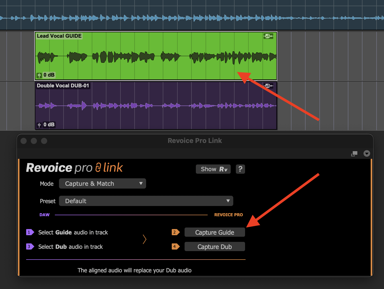Click the 0 dB clip gain on Double Vocal DUB-01

49,125
